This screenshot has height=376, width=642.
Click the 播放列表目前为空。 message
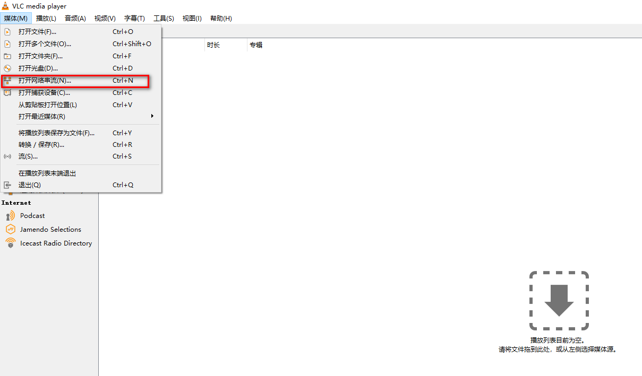[x=558, y=340]
